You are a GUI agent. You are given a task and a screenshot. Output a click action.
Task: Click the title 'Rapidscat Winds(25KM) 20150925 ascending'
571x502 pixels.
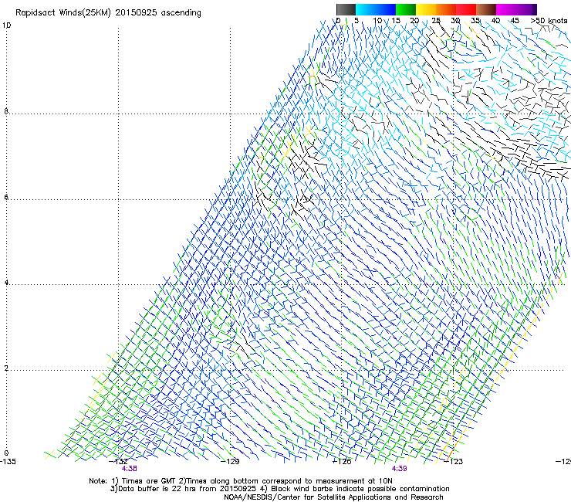coord(108,13)
